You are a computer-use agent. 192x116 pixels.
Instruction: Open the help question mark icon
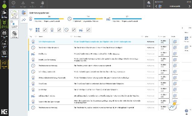pos(186,111)
